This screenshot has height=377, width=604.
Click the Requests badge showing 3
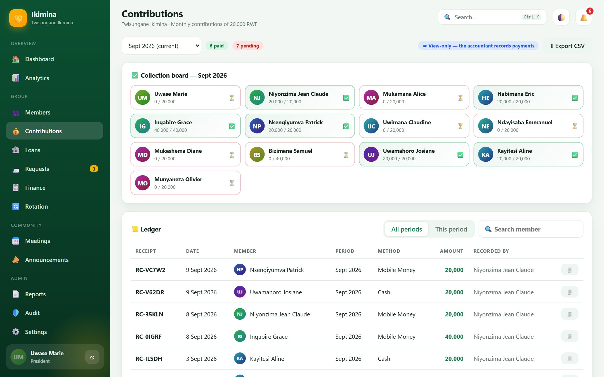pyautogui.click(x=94, y=169)
